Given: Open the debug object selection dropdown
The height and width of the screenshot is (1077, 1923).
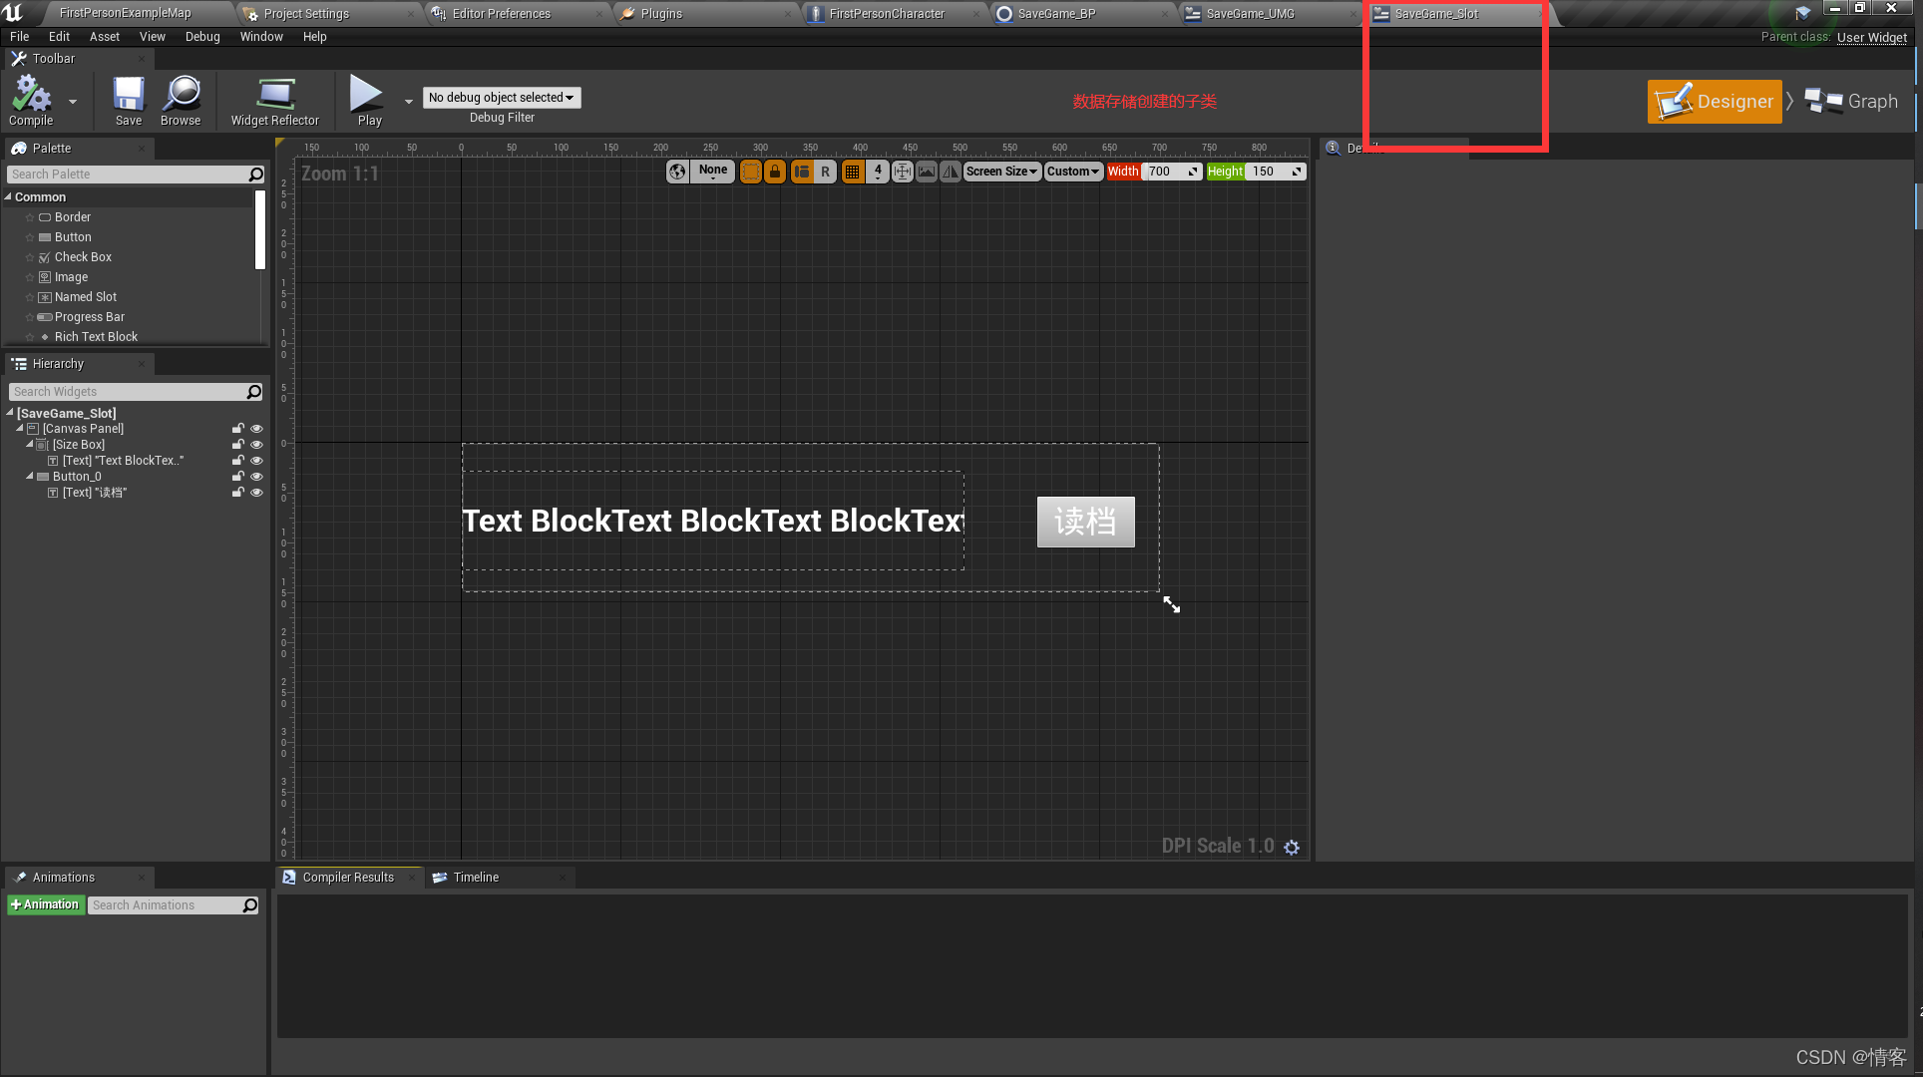Looking at the screenshot, I should [x=502, y=98].
